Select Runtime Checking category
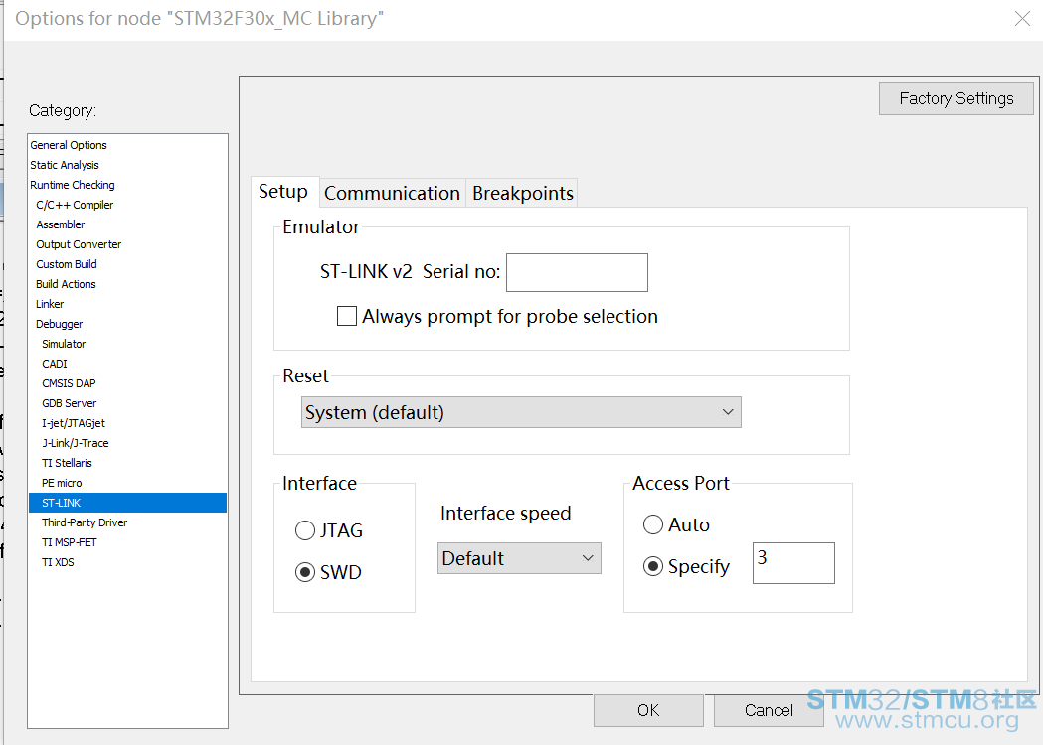This screenshot has height=745, width=1043. pyautogui.click(x=127, y=185)
